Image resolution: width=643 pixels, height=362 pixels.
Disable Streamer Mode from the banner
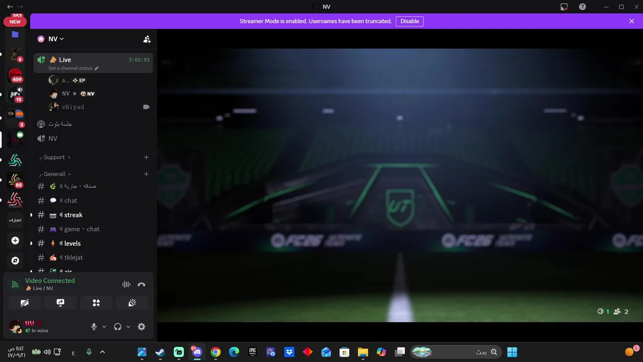[x=409, y=21]
